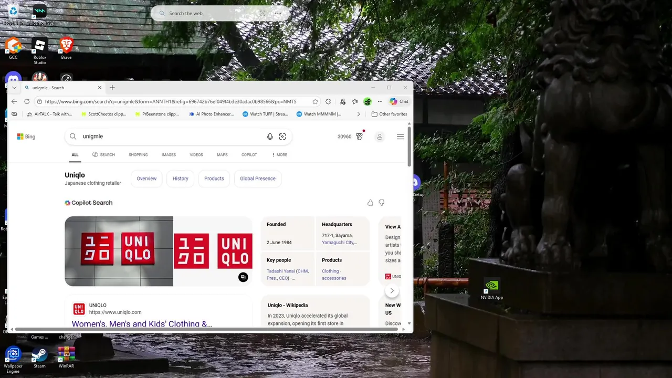Select the ALL results tab
The width and height of the screenshot is (672, 378).
[x=75, y=155]
